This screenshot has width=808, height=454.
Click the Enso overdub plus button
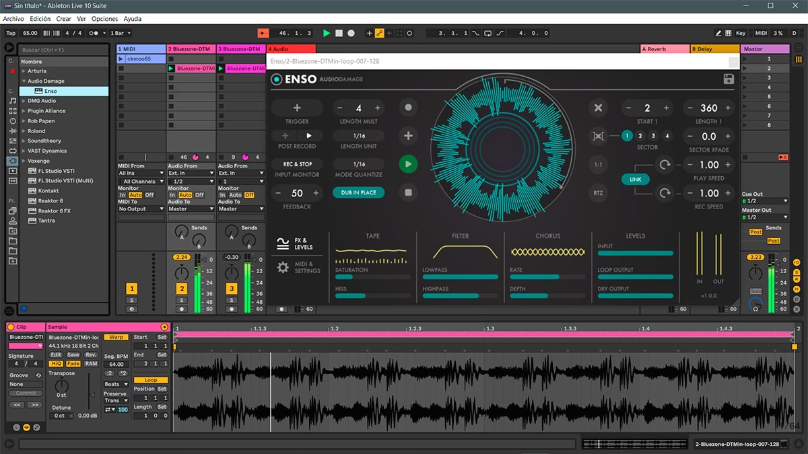[407, 136]
